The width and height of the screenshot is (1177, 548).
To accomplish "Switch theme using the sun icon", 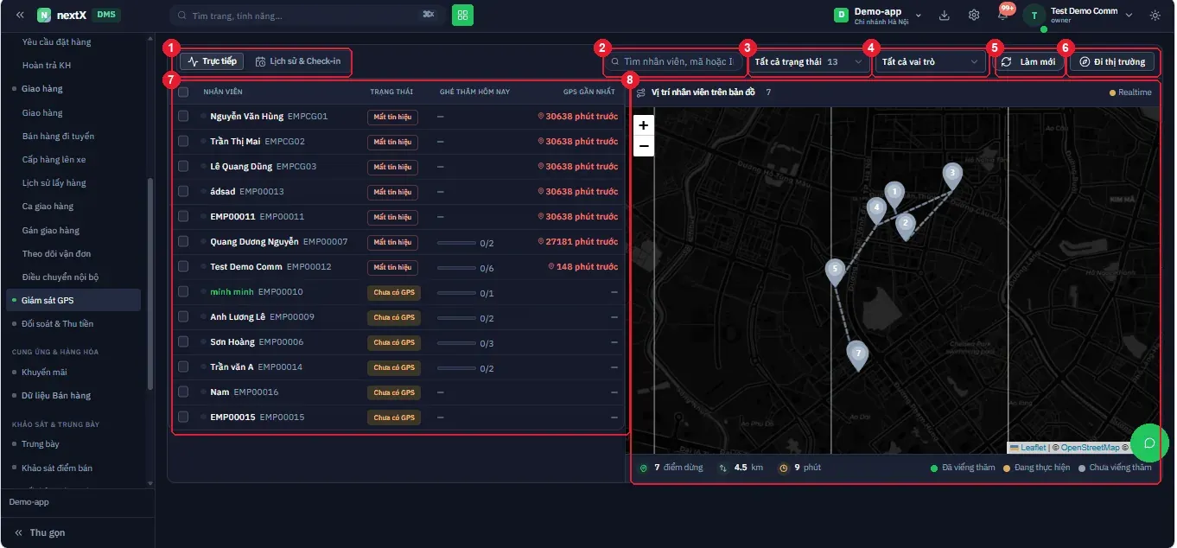I will (x=1155, y=15).
